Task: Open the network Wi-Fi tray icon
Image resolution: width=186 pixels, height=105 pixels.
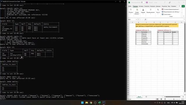Action: 172,103
